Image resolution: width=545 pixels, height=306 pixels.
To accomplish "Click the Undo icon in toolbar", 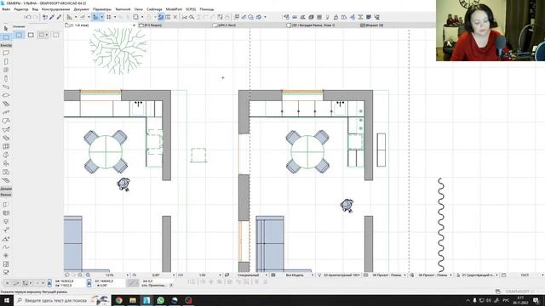I will [28, 17].
